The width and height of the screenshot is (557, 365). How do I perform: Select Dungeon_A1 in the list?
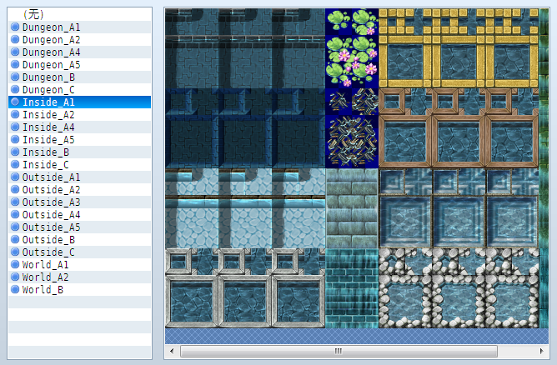pos(79,27)
